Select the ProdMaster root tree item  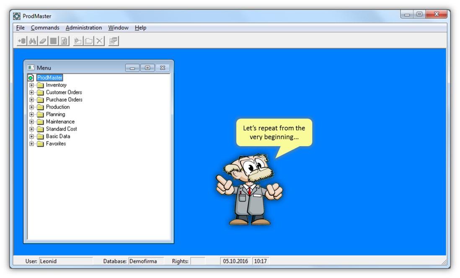tap(50, 78)
